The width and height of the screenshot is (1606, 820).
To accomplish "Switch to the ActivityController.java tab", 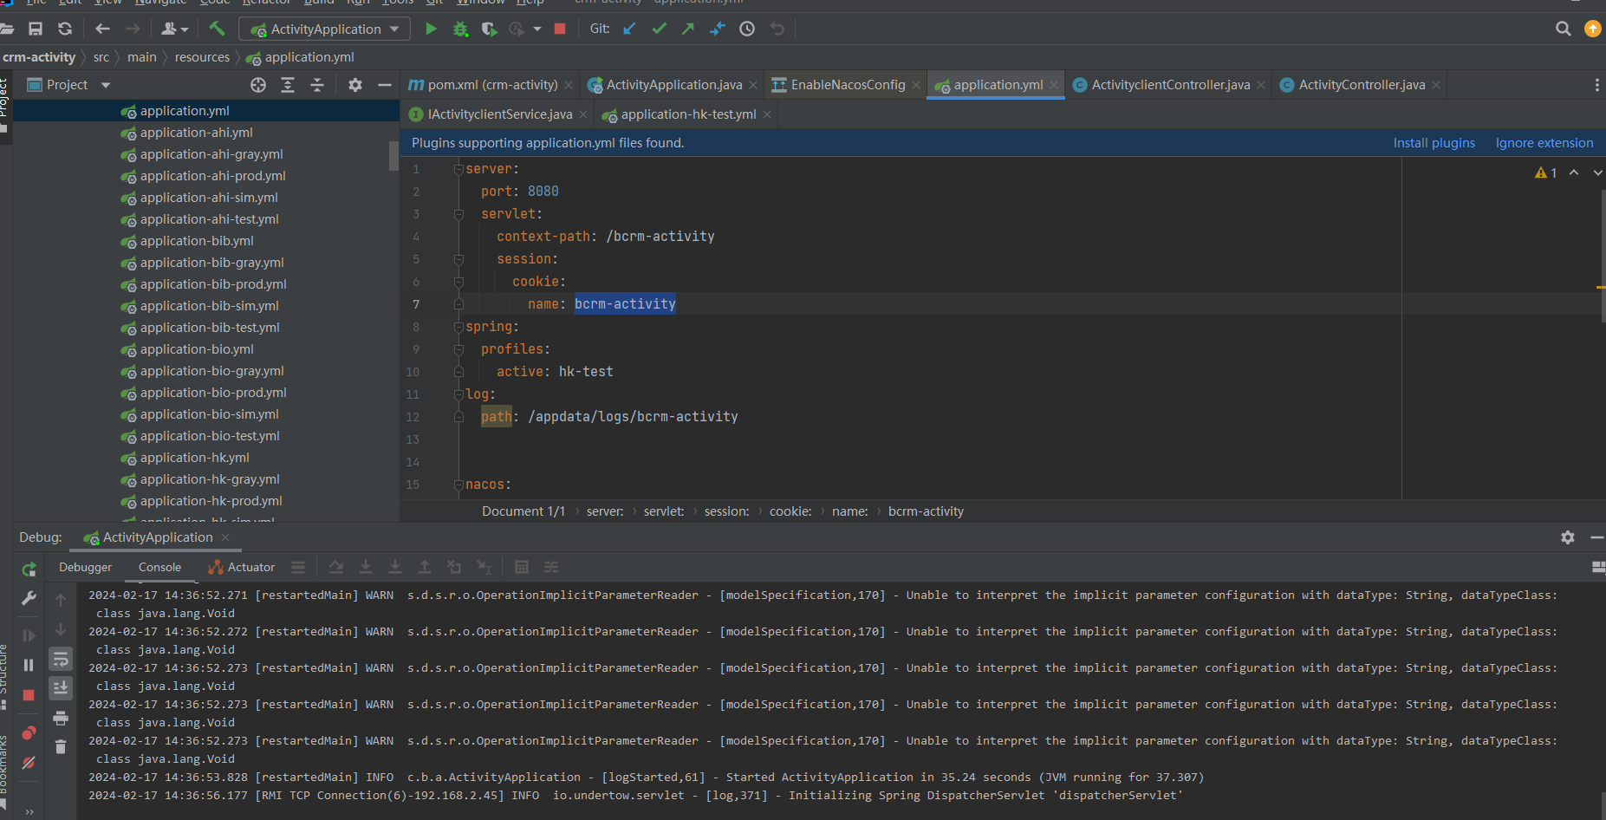I will (x=1361, y=85).
